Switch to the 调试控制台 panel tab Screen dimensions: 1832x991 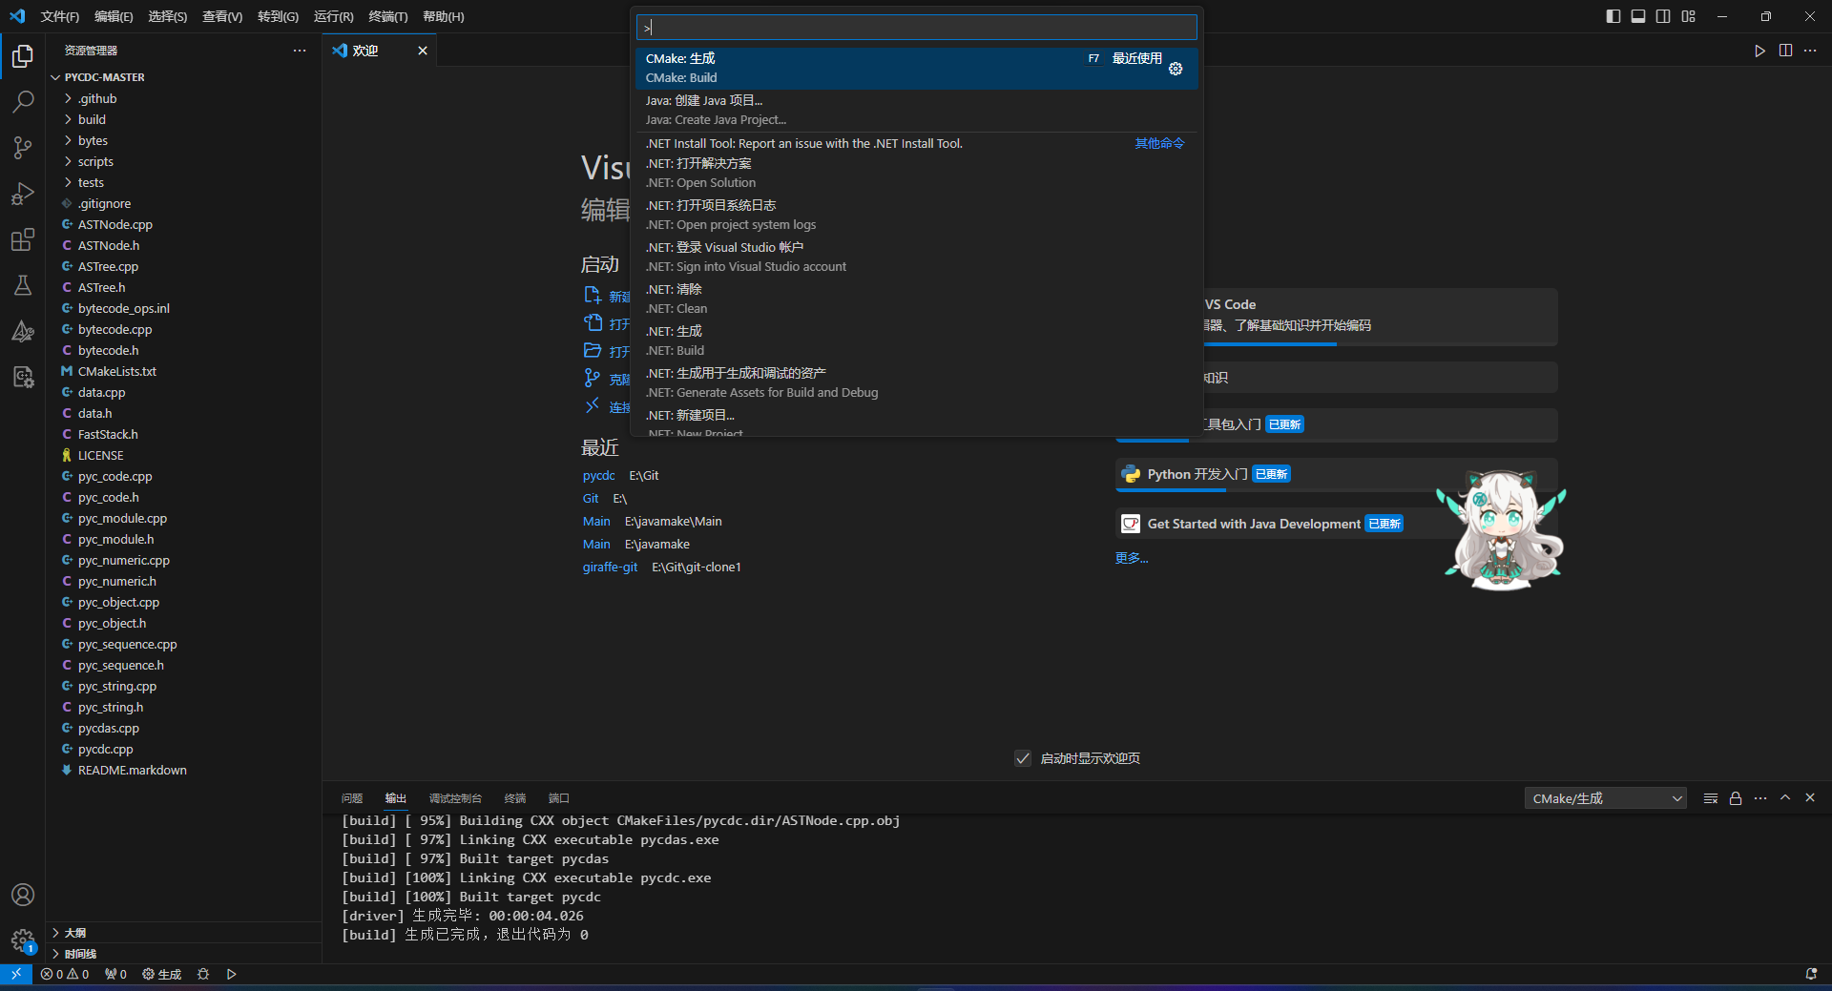click(x=455, y=798)
